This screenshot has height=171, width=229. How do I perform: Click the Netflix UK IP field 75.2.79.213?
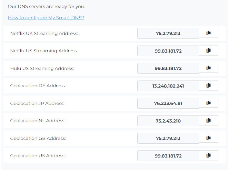(x=168, y=33)
